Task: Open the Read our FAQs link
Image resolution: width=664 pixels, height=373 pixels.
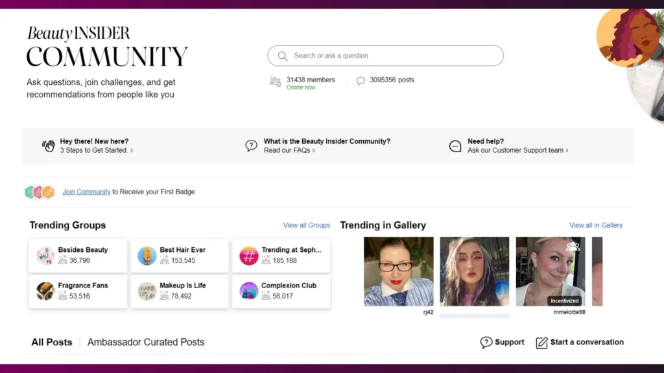Action: 289,150
